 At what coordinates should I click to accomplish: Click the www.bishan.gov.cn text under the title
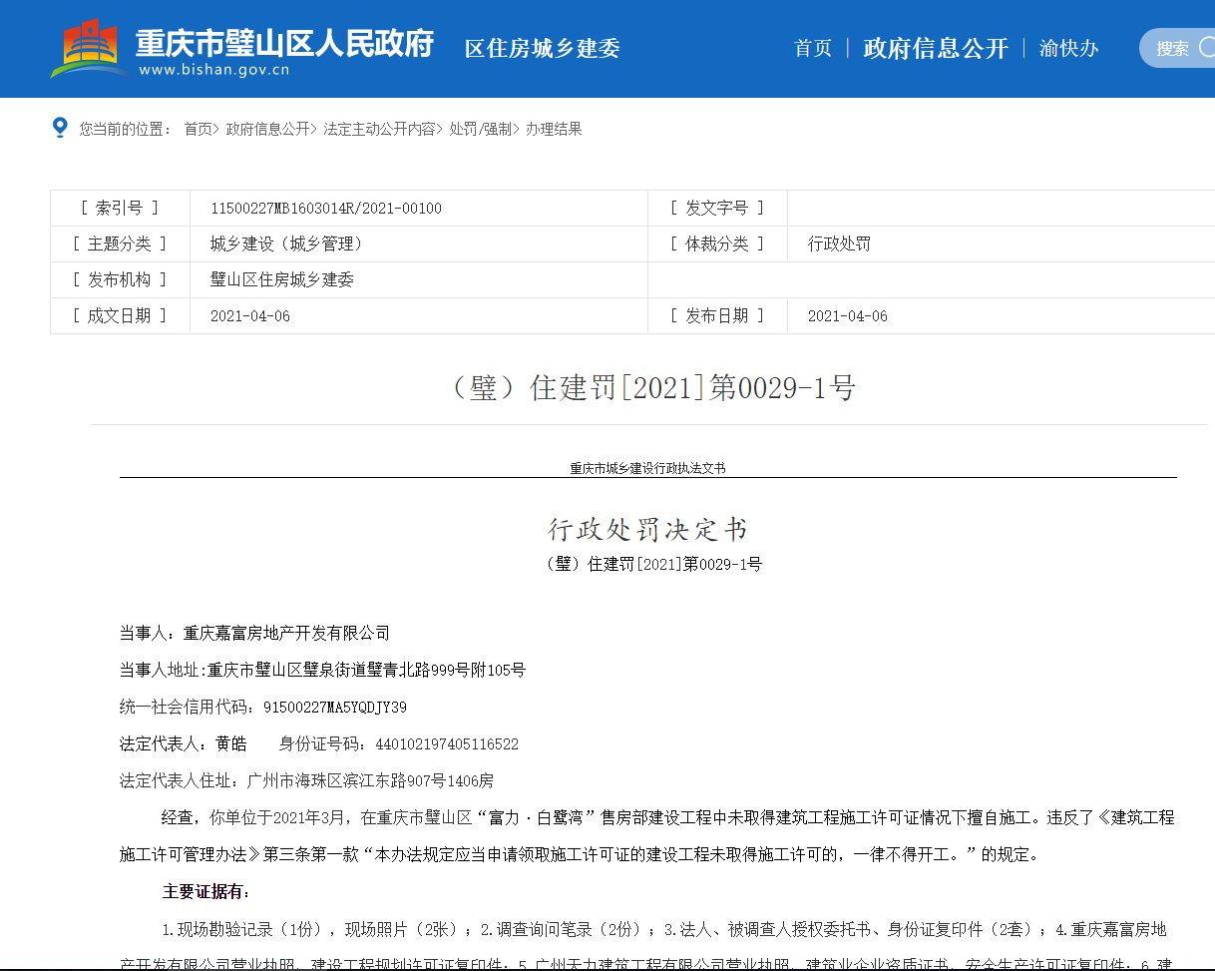[x=214, y=71]
